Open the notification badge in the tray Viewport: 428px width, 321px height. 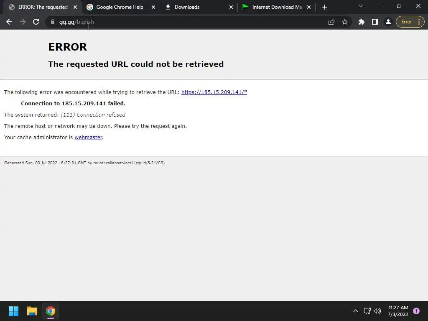[x=416, y=311]
